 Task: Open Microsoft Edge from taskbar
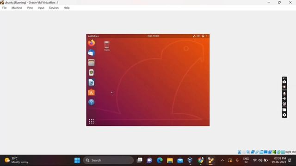[x=160, y=160]
